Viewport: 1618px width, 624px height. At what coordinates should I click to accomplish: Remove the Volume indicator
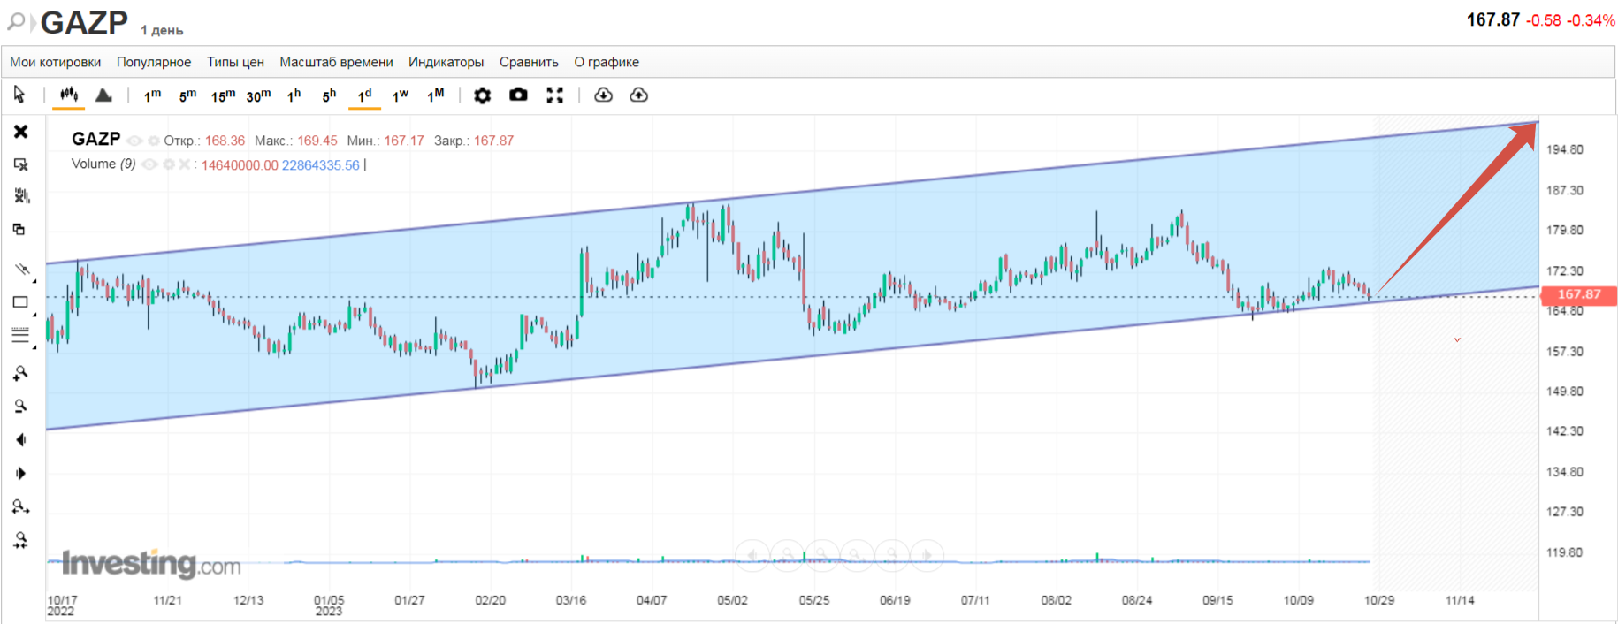[x=183, y=164]
